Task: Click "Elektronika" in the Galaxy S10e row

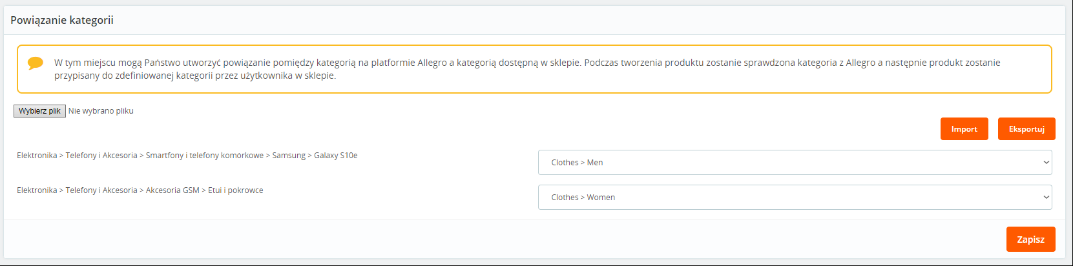Action: coord(37,156)
